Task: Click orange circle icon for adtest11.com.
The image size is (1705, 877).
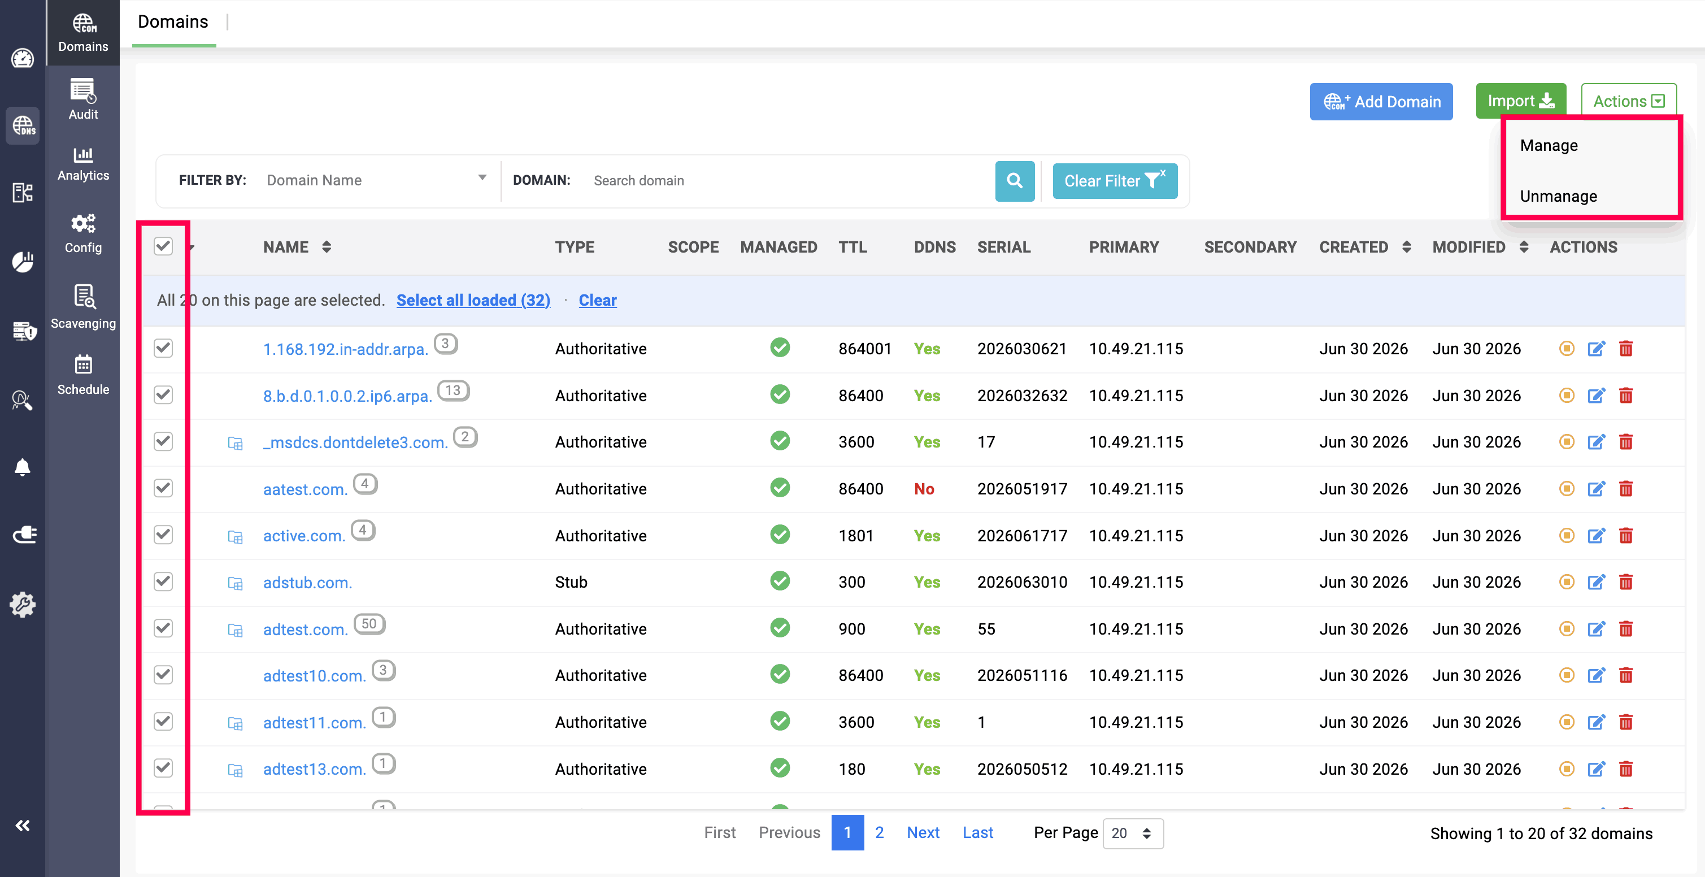Action: point(1566,722)
